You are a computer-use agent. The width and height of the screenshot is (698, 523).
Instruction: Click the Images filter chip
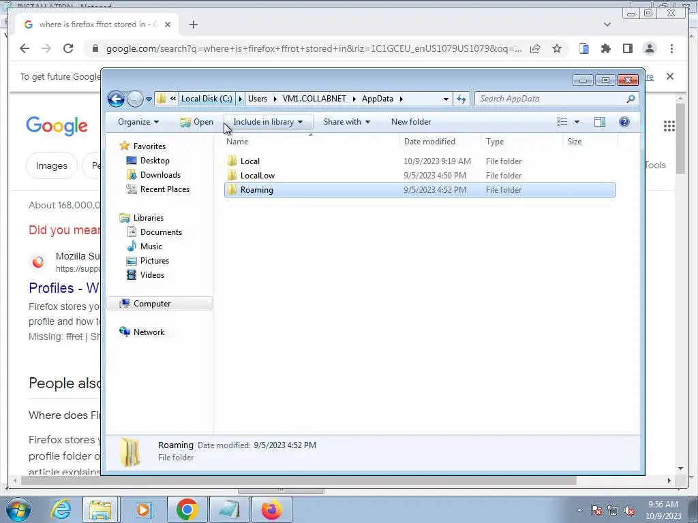pyautogui.click(x=52, y=166)
